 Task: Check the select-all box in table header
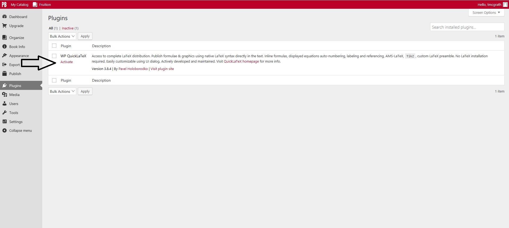point(54,46)
